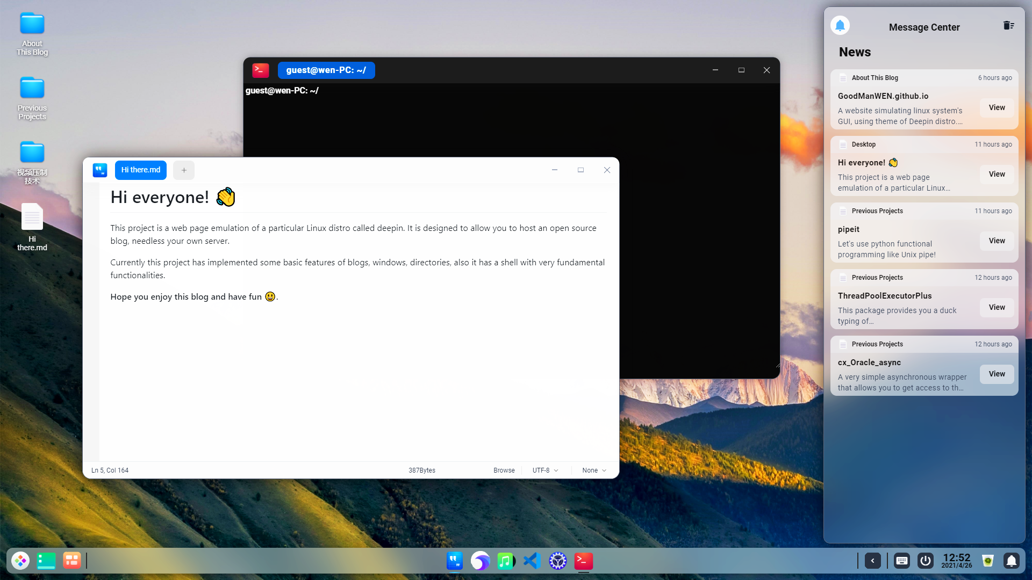Select the Hi there.md tab
Viewport: 1032px width, 580px height.
point(140,170)
